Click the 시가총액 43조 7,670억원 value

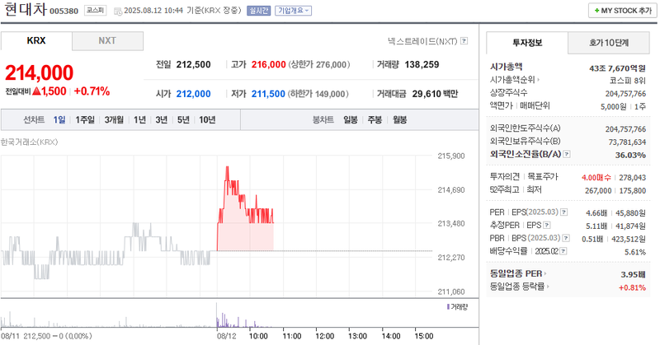coord(617,68)
